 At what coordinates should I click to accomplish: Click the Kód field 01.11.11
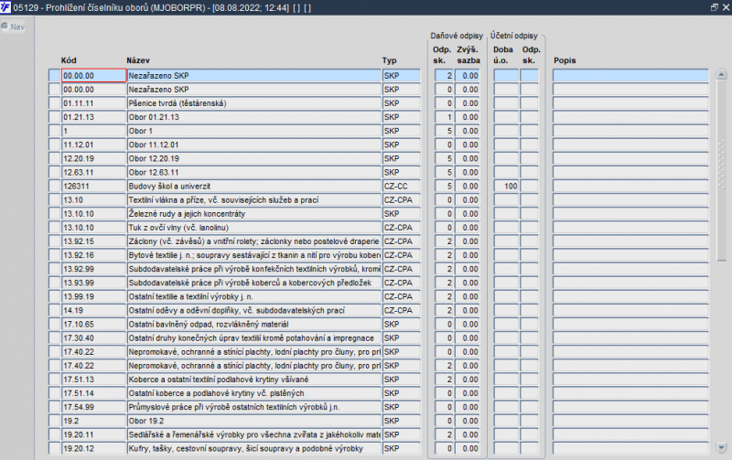(x=93, y=103)
